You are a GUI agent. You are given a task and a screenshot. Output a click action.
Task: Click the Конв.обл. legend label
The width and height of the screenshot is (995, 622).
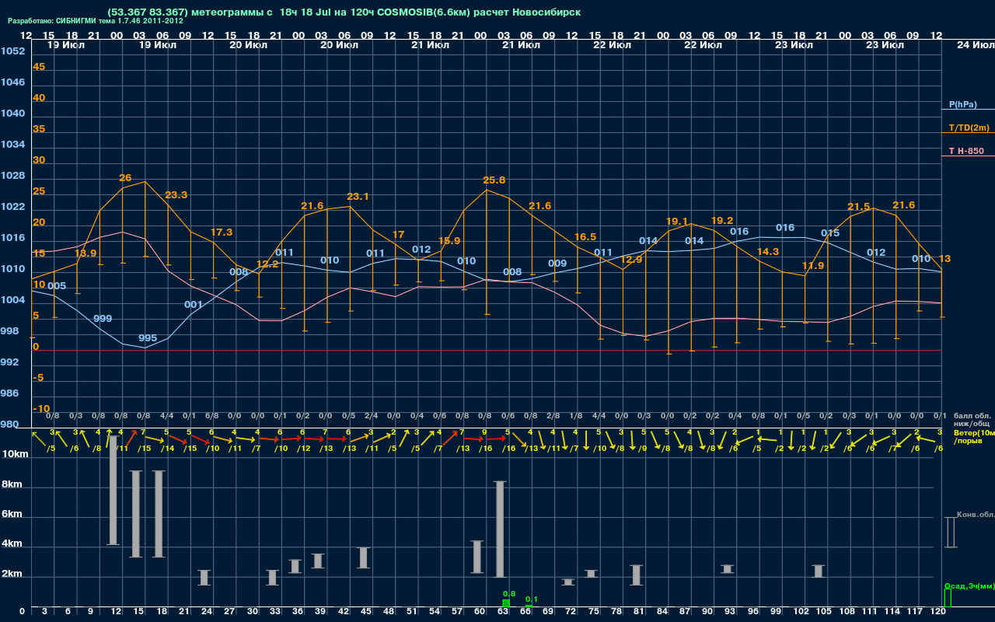(x=976, y=515)
